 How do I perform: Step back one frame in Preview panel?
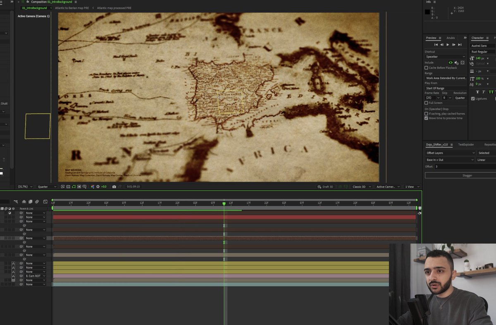coord(442,45)
